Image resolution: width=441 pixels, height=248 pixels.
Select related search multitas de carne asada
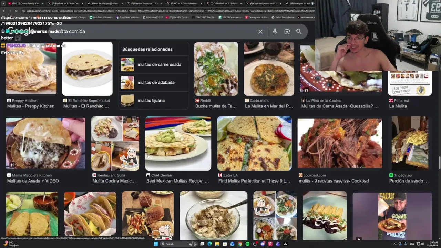click(153, 64)
